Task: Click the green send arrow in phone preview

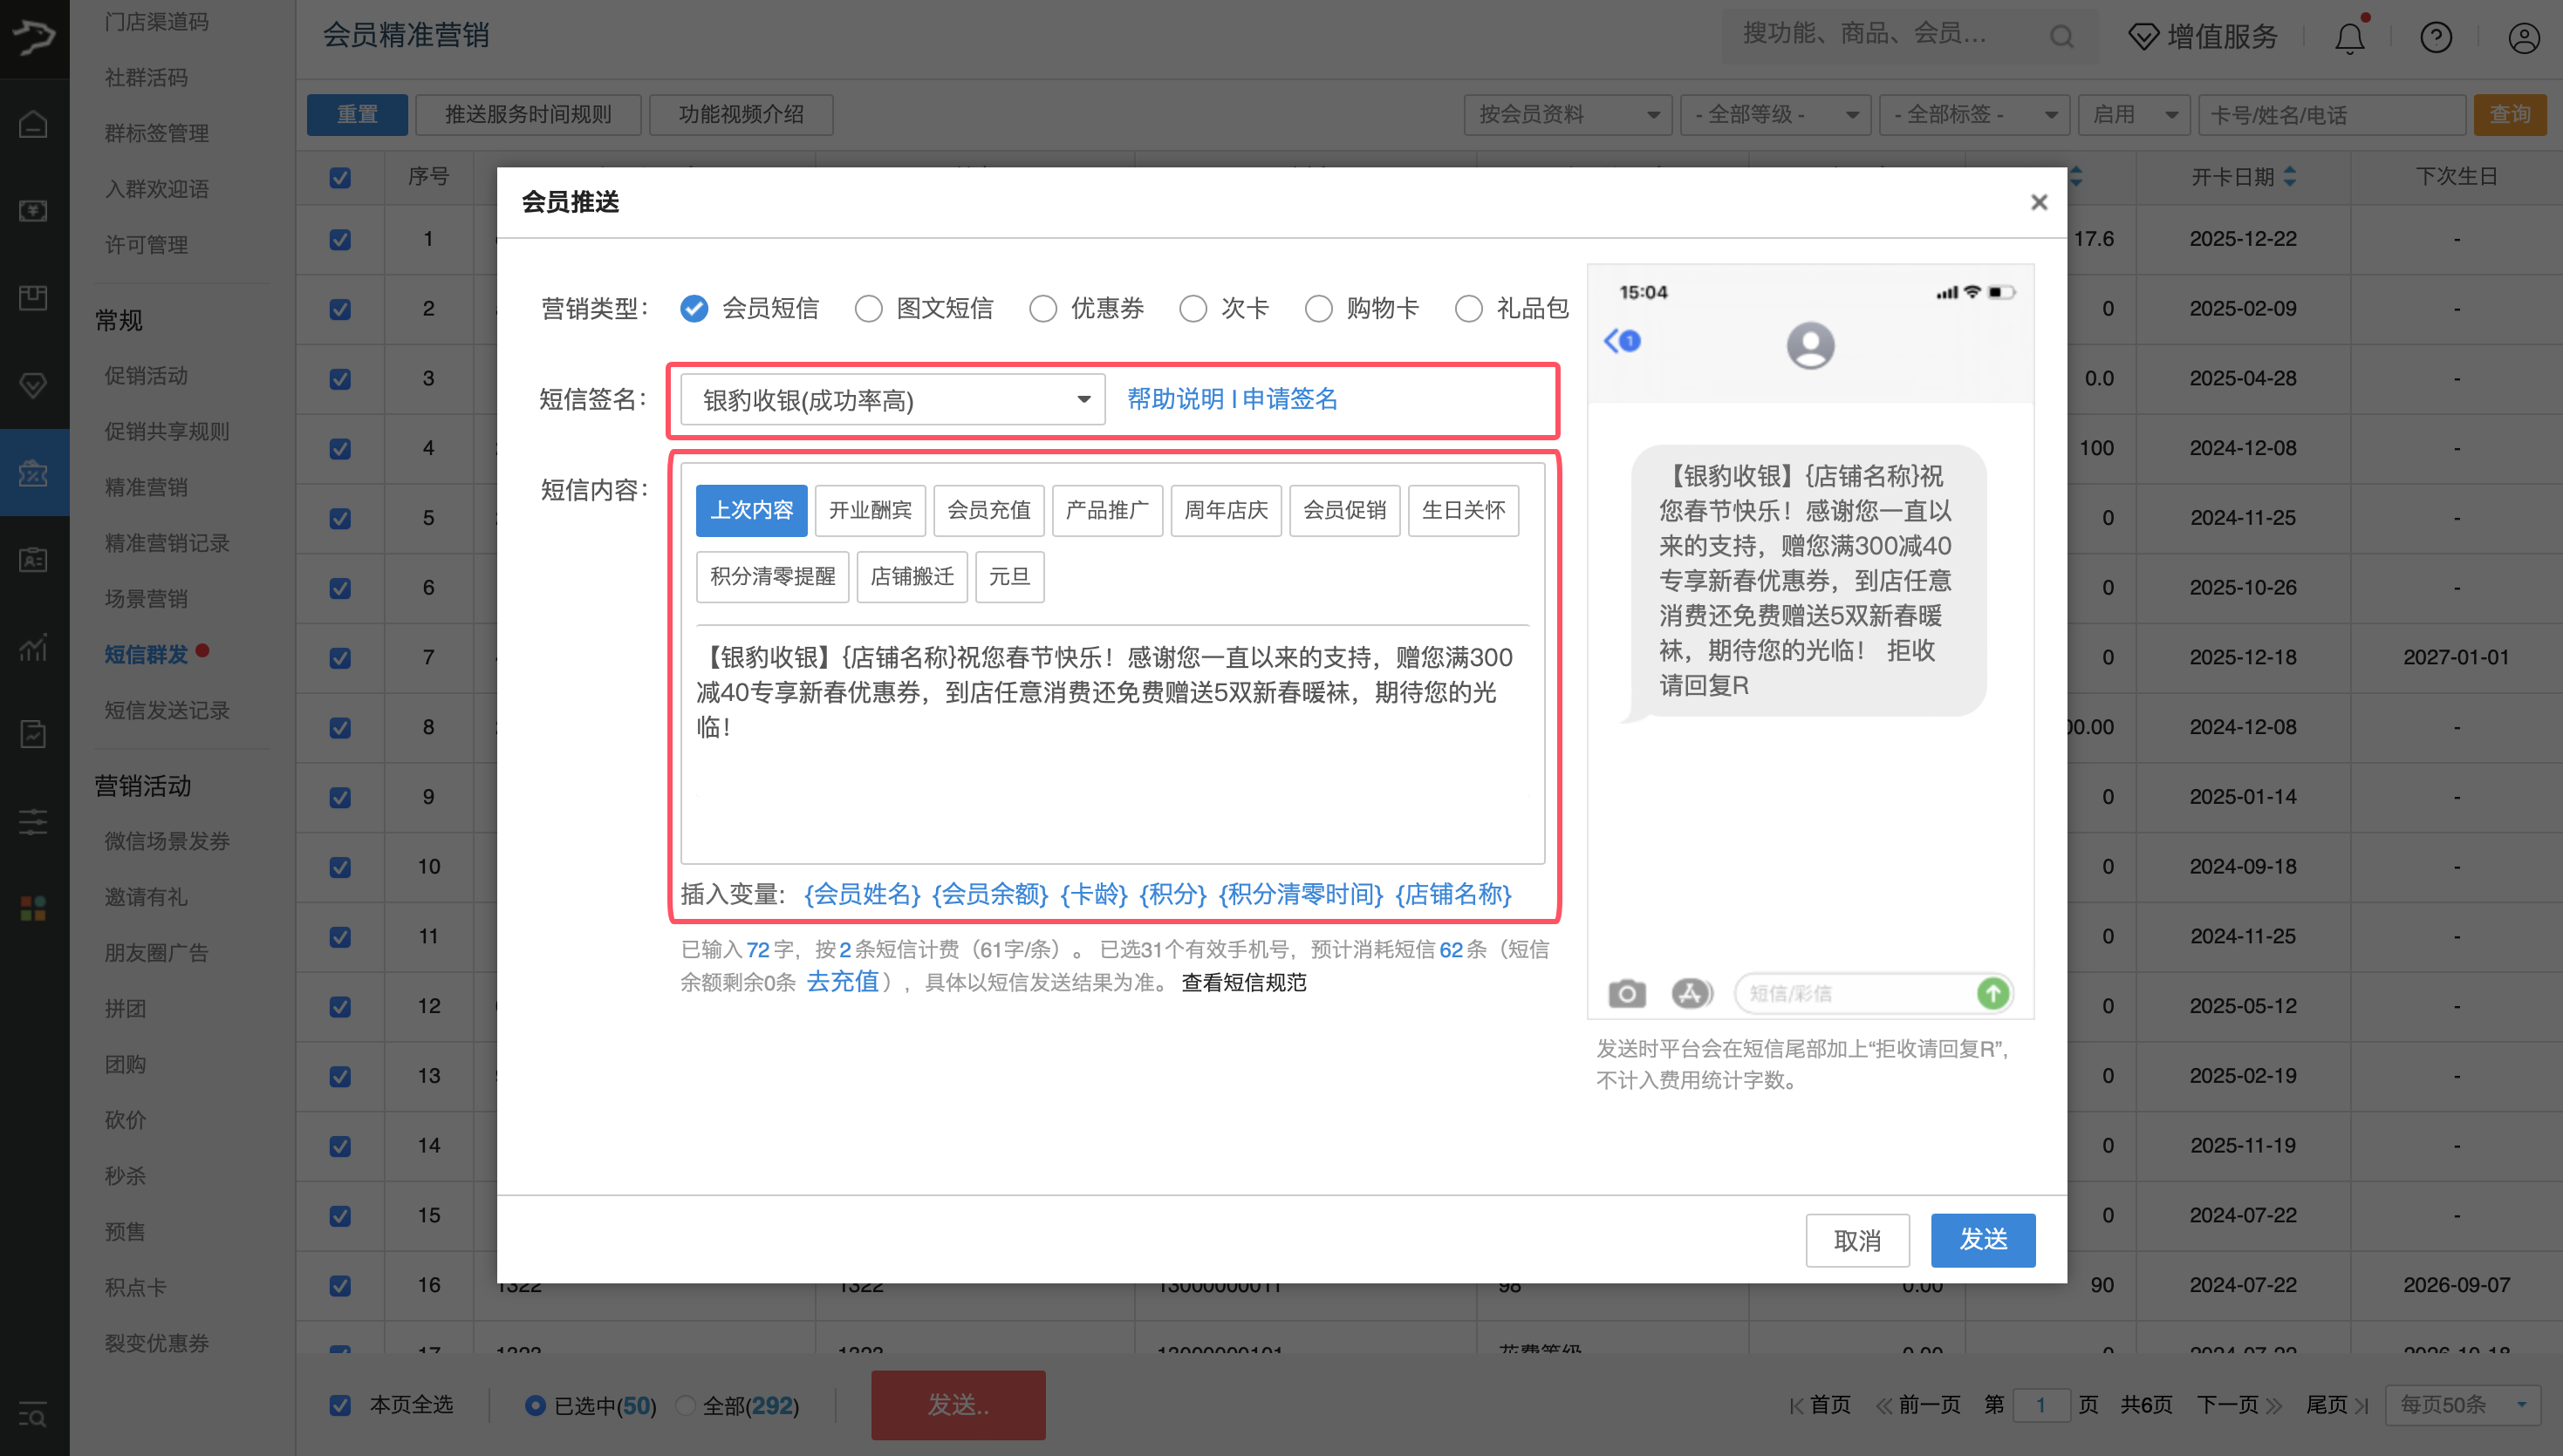Action: point(1992,993)
